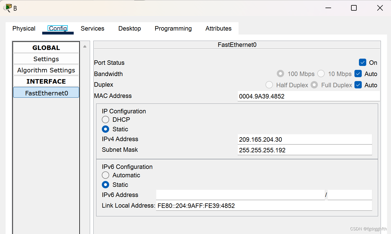The image size is (391, 234).
Task: Click the Link Local Address field
Action: click(x=264, y=206)
